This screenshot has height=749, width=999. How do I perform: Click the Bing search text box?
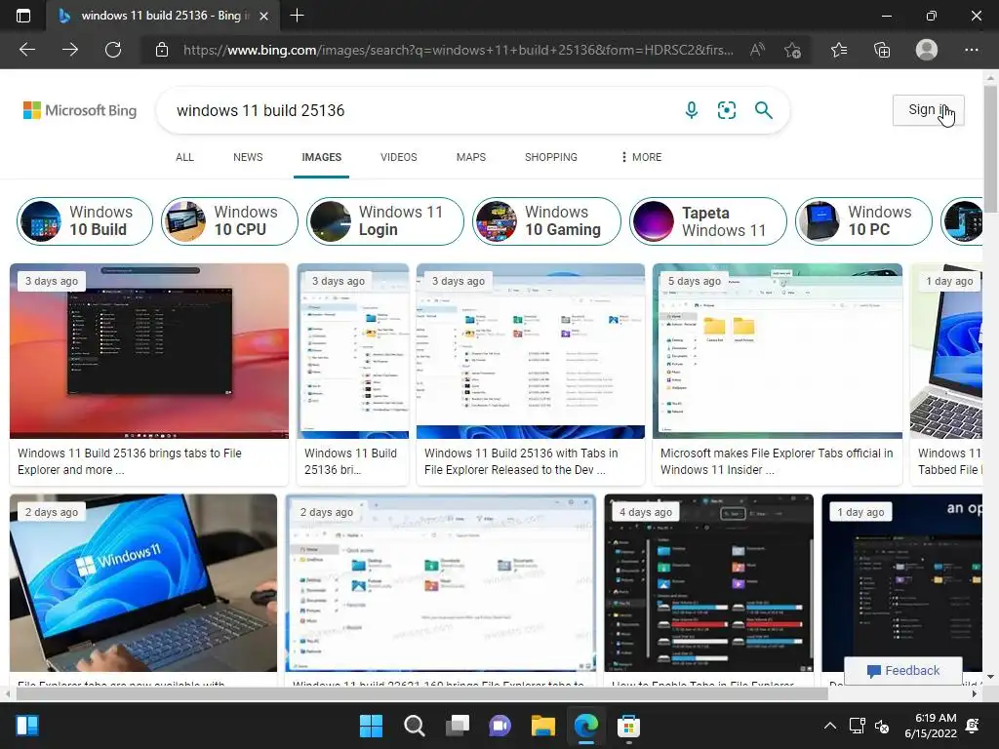[420, 110]
